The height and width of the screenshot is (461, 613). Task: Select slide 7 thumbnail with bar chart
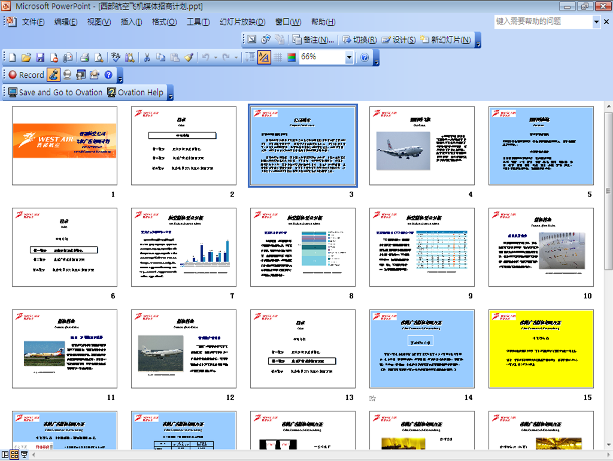click(184, 247)
